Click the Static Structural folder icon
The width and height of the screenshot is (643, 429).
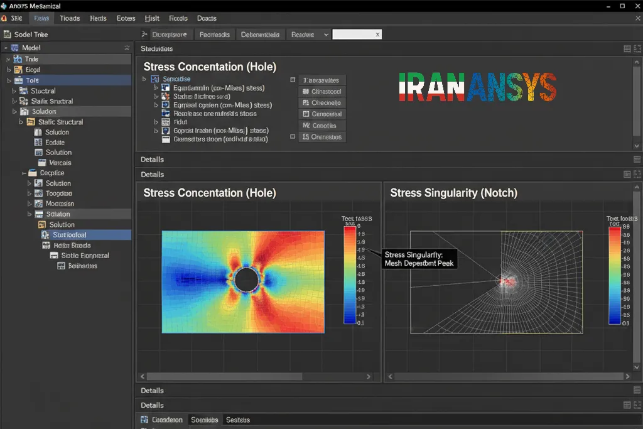(x=30, y=122)
